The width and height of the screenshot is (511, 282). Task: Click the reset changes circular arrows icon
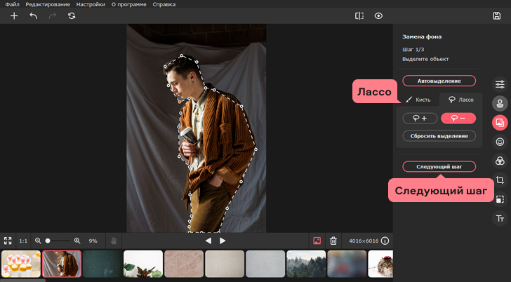click(72, 15)
